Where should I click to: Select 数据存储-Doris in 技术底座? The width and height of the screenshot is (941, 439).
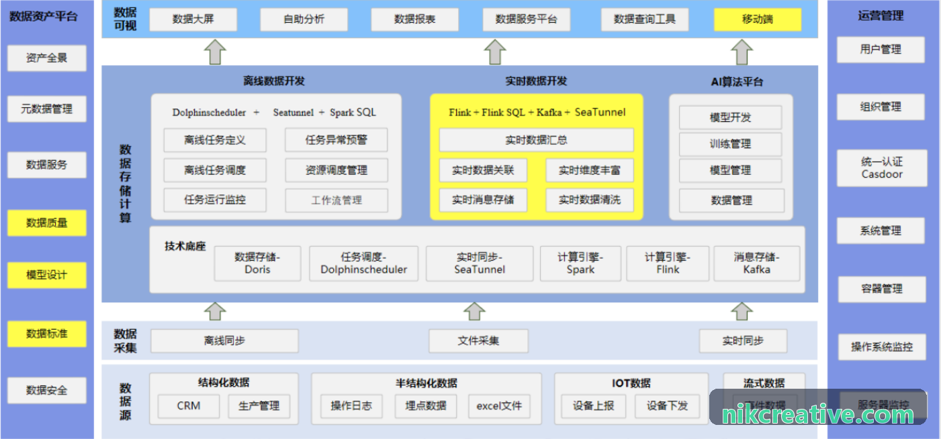257,263
